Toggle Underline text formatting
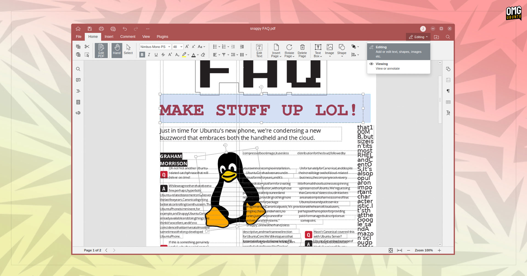Viewport: 527px width, 276px height. 156,55
